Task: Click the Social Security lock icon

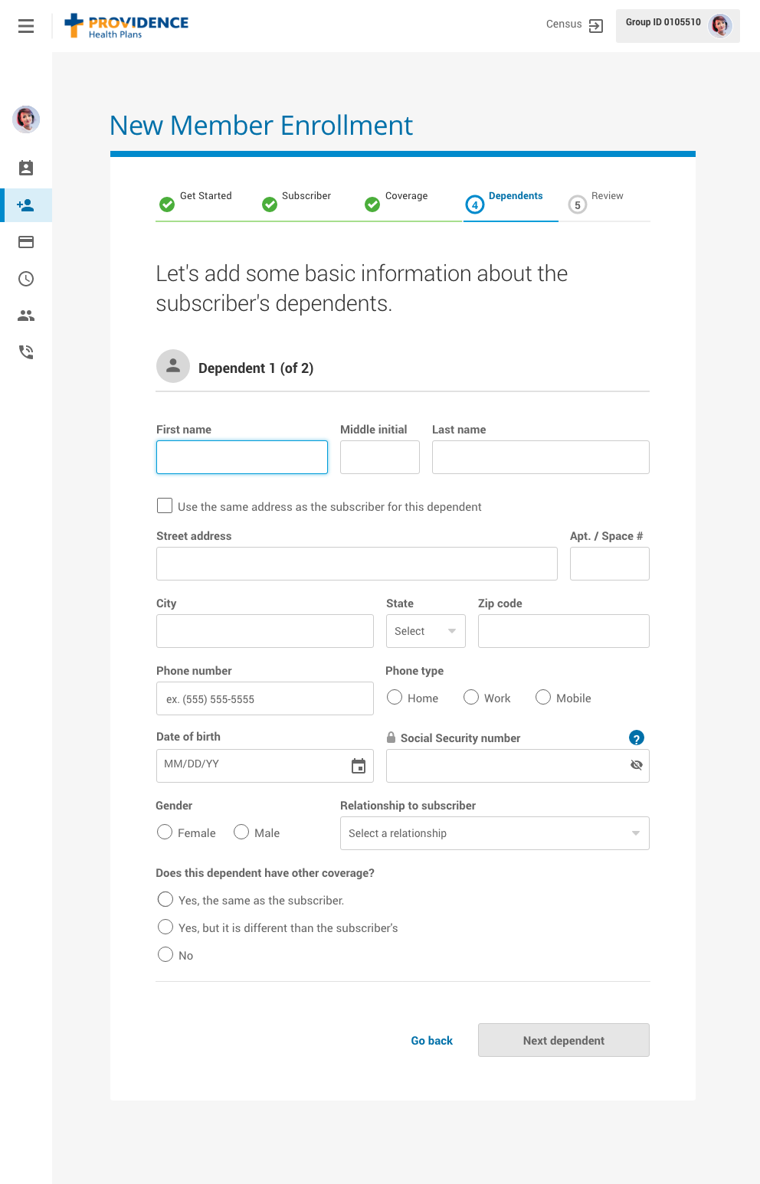Action: click(391, 737)
